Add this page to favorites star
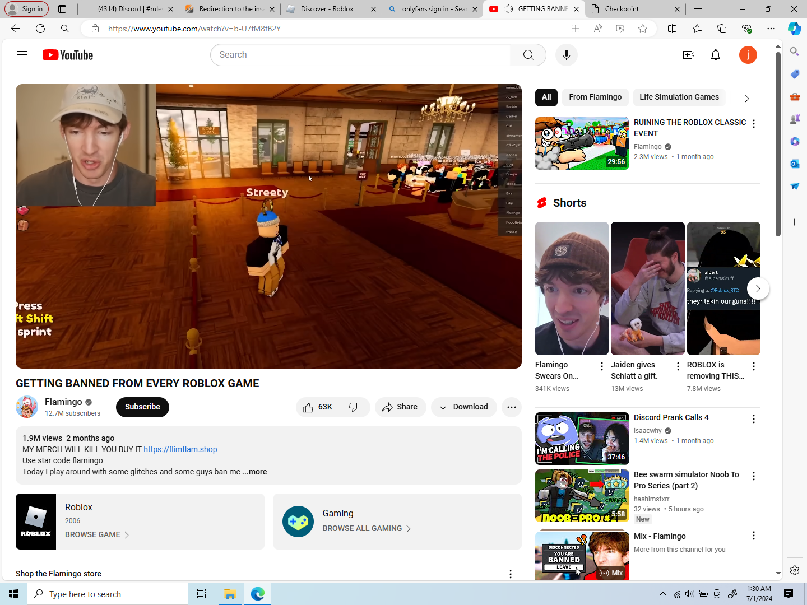The height and width of the screenshot is (605, 807). tap(643, 29)
